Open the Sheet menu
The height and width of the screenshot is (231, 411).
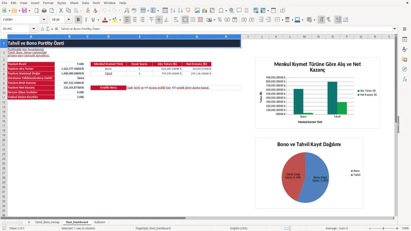(74, 3)
